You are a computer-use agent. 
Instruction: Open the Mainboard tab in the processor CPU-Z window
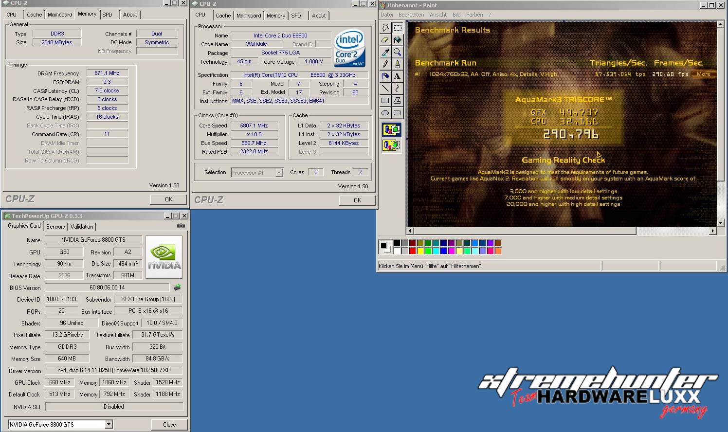[x=249, y=16]
